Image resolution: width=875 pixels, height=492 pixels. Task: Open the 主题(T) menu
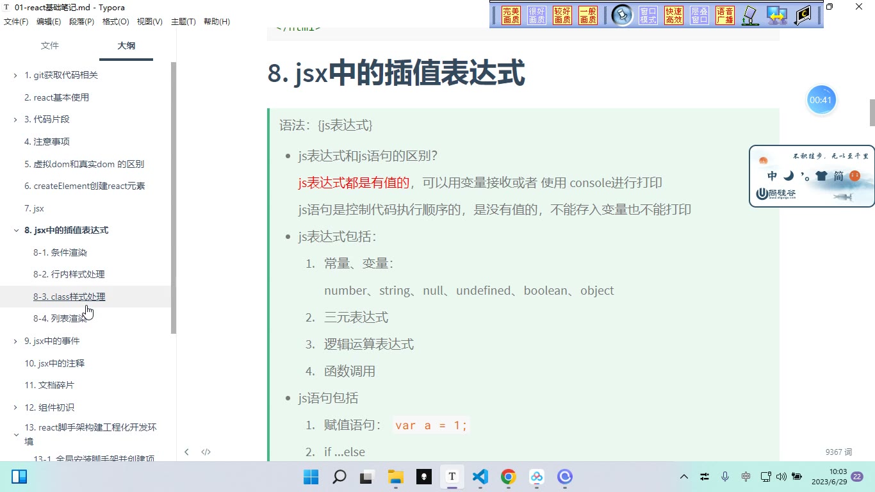point(183,22)
